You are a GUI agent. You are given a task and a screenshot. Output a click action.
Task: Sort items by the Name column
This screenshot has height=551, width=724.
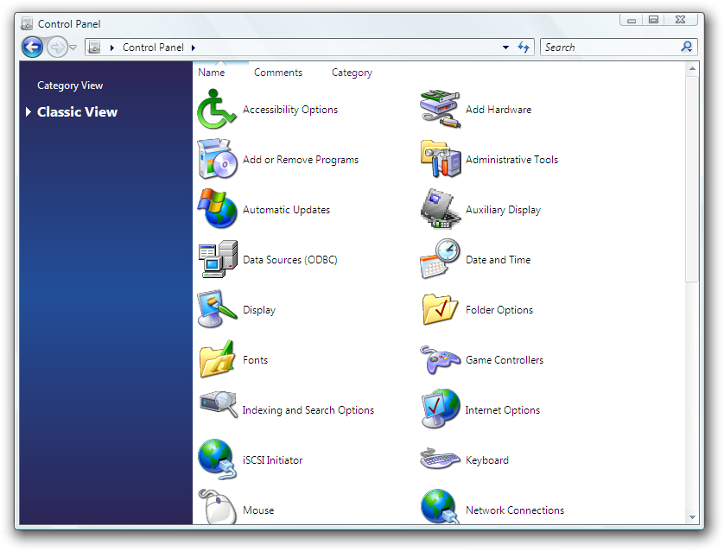211,73
